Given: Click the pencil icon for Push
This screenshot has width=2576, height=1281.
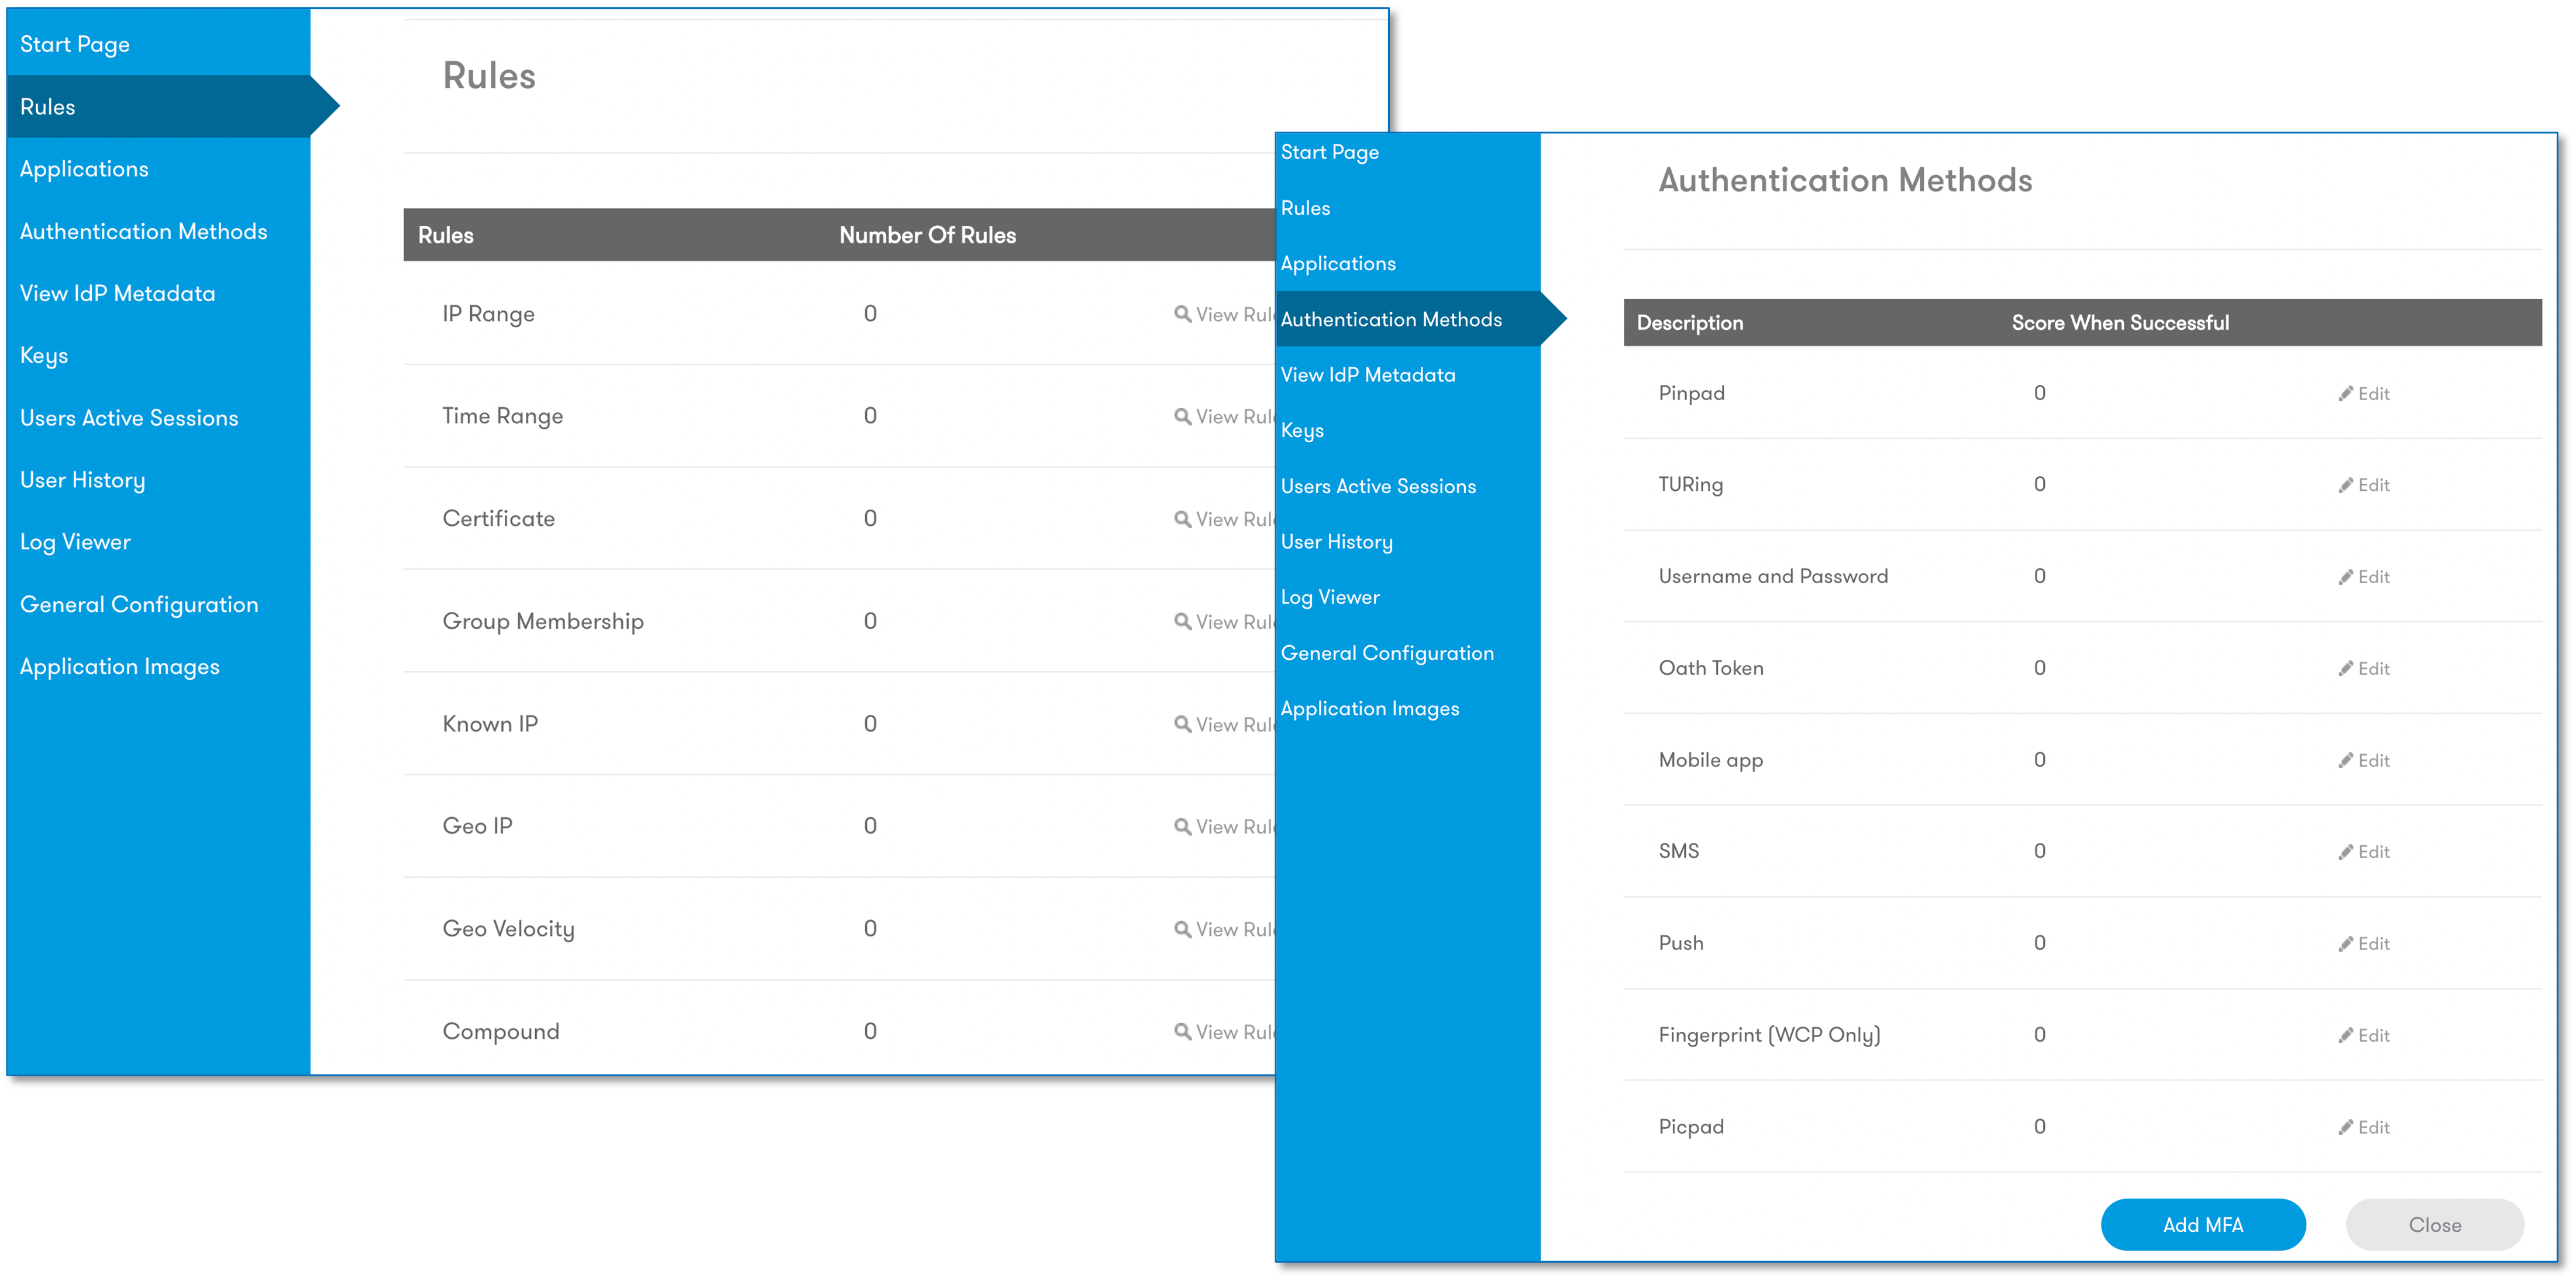Looking at the screenshot, I should click(2345, 944).
